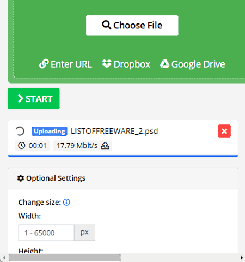Click the Choose File button

tap(132, 26)
